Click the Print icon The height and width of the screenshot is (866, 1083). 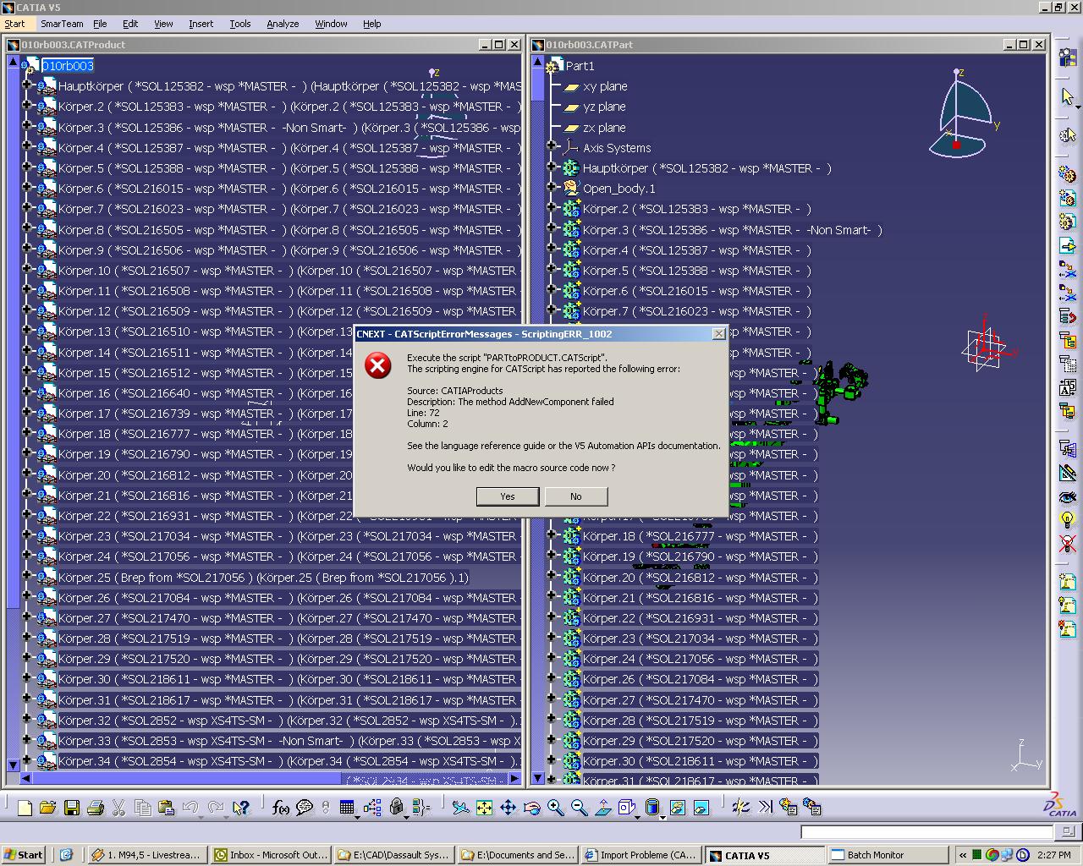[95, 808]
